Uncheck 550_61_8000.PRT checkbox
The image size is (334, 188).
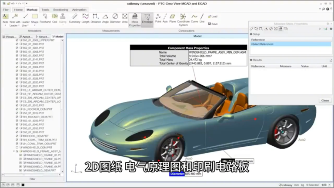pyautogui.click(x=17, y=44)
